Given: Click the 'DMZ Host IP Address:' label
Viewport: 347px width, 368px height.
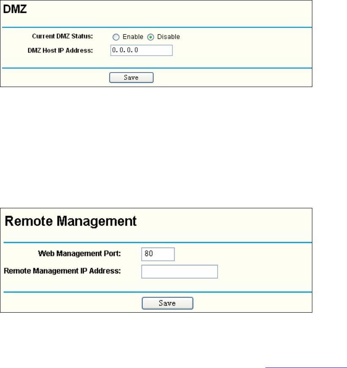Looking at the screenshot, I should (x=60, y=50).
